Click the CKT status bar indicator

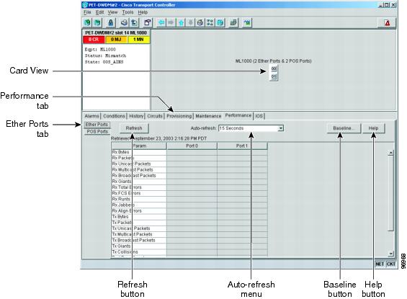(390, 264)
